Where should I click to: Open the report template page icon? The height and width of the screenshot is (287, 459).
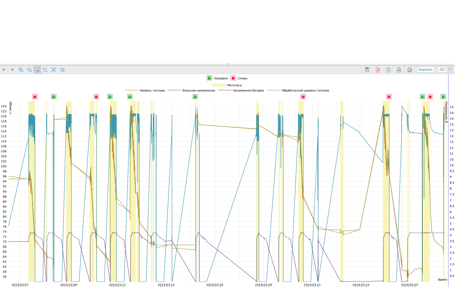click(x=367, y=70)
